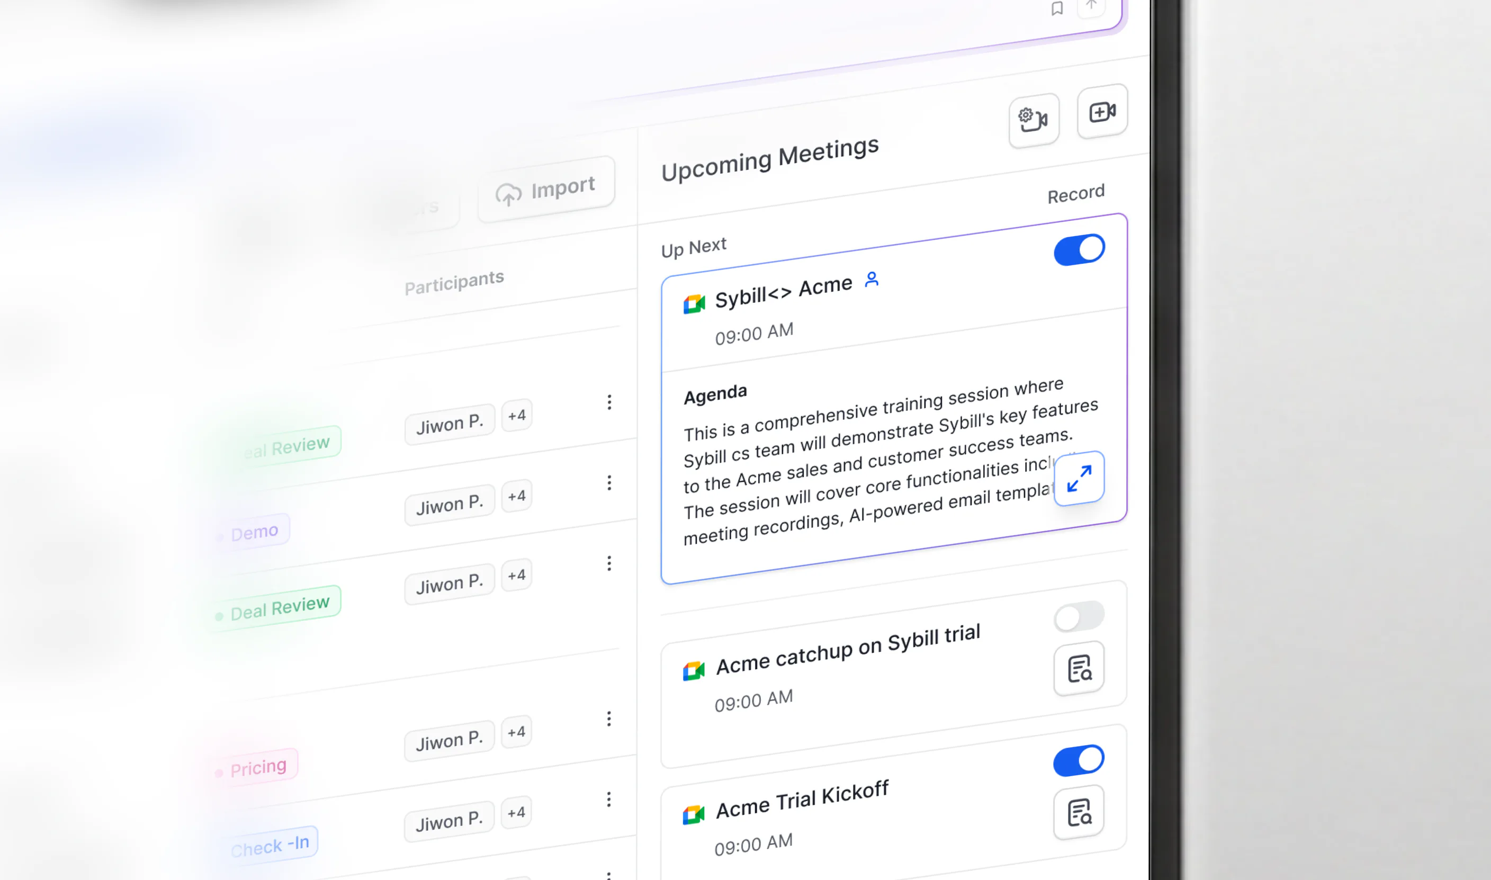1491x880 pixels.
Task: Click the Meet icon beside Acme catchup
Action: pyautogui.click(x=694, y=671)
